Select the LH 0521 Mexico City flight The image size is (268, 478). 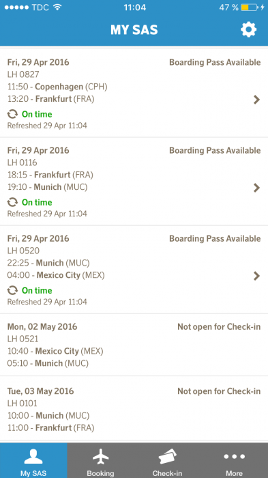tap(134, 345)
